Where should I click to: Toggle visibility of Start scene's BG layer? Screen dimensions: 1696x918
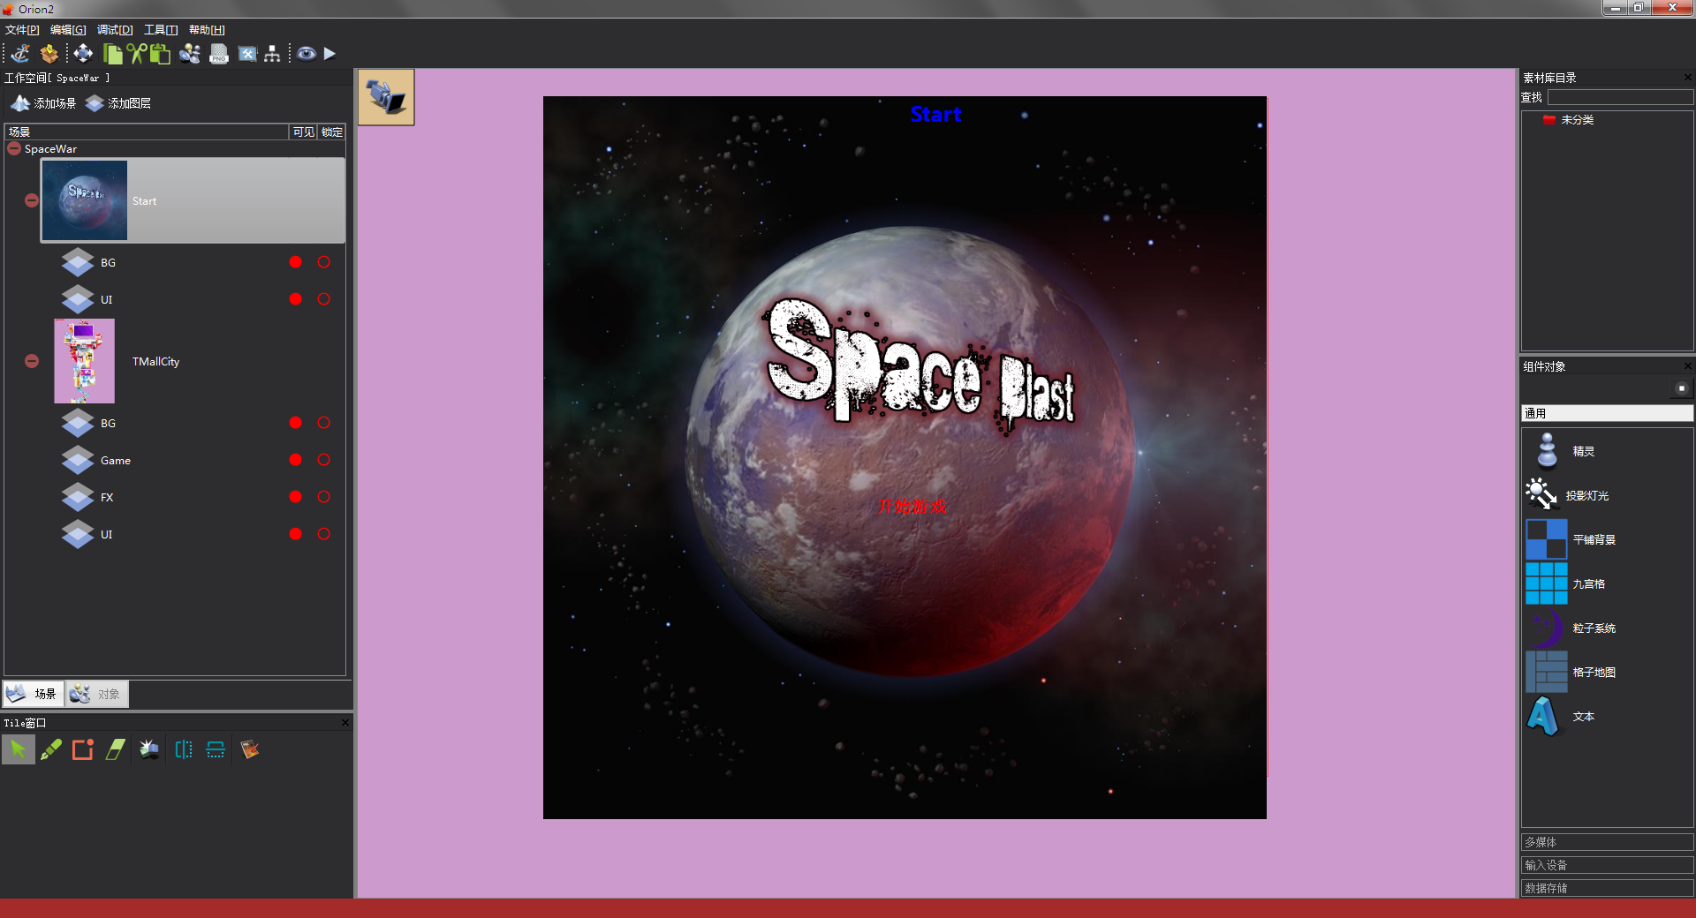point(296,262)
